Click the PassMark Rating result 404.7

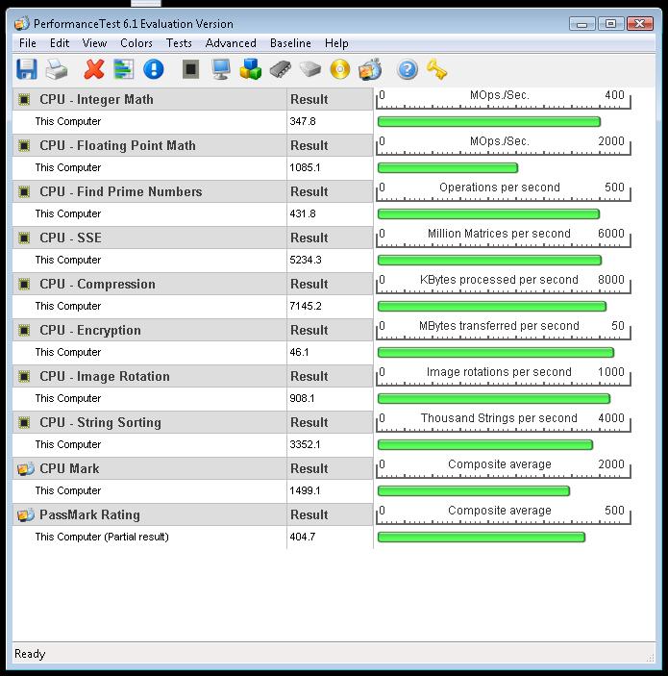303,537
